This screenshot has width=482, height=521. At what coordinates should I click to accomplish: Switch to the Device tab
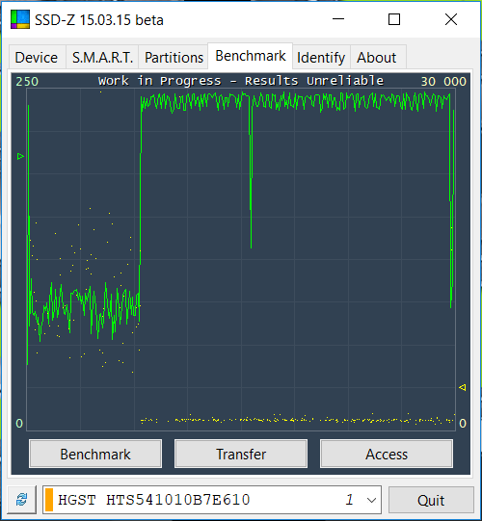[x=37, y=57]
